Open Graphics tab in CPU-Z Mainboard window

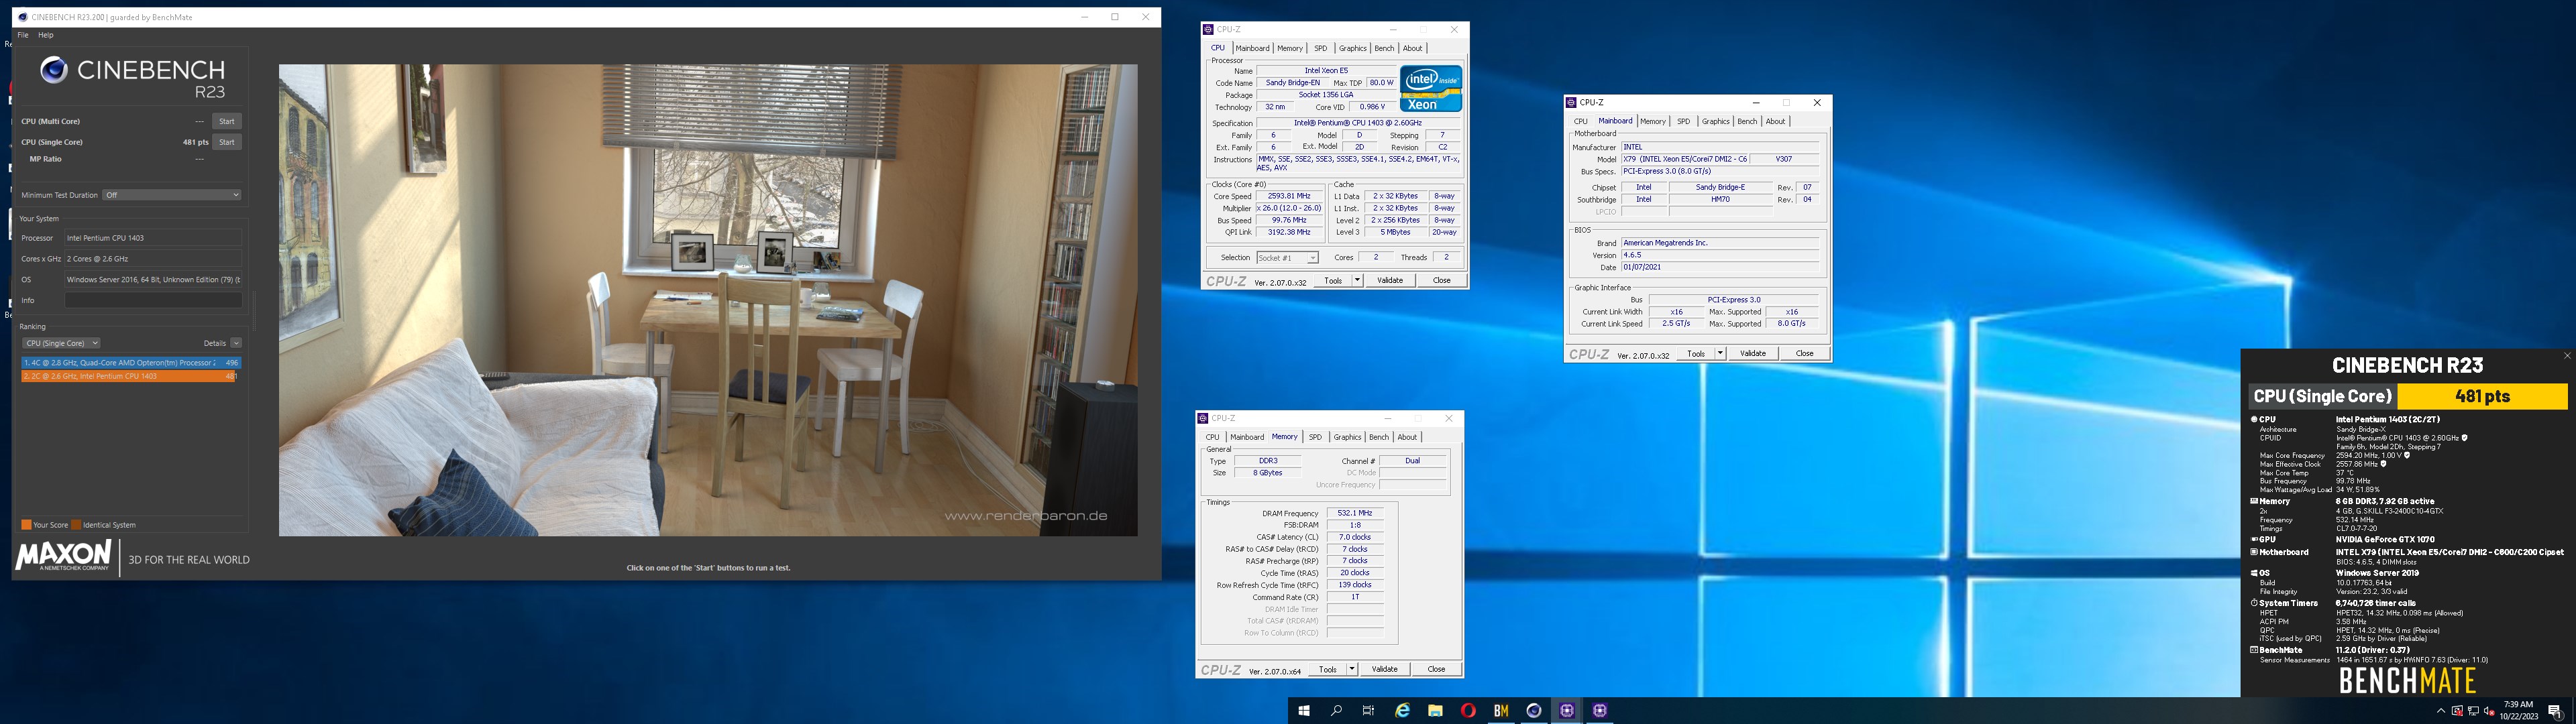click(1716, 121)
